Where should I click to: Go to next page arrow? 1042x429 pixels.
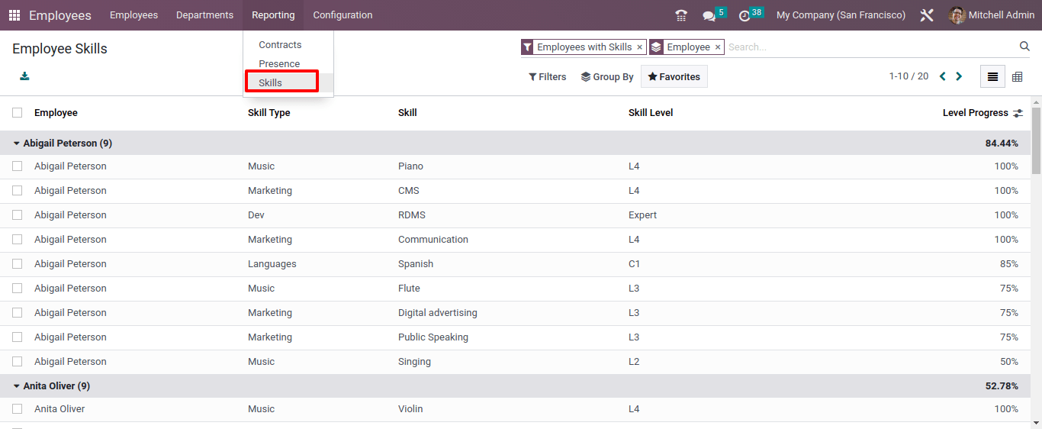point(959,76)
